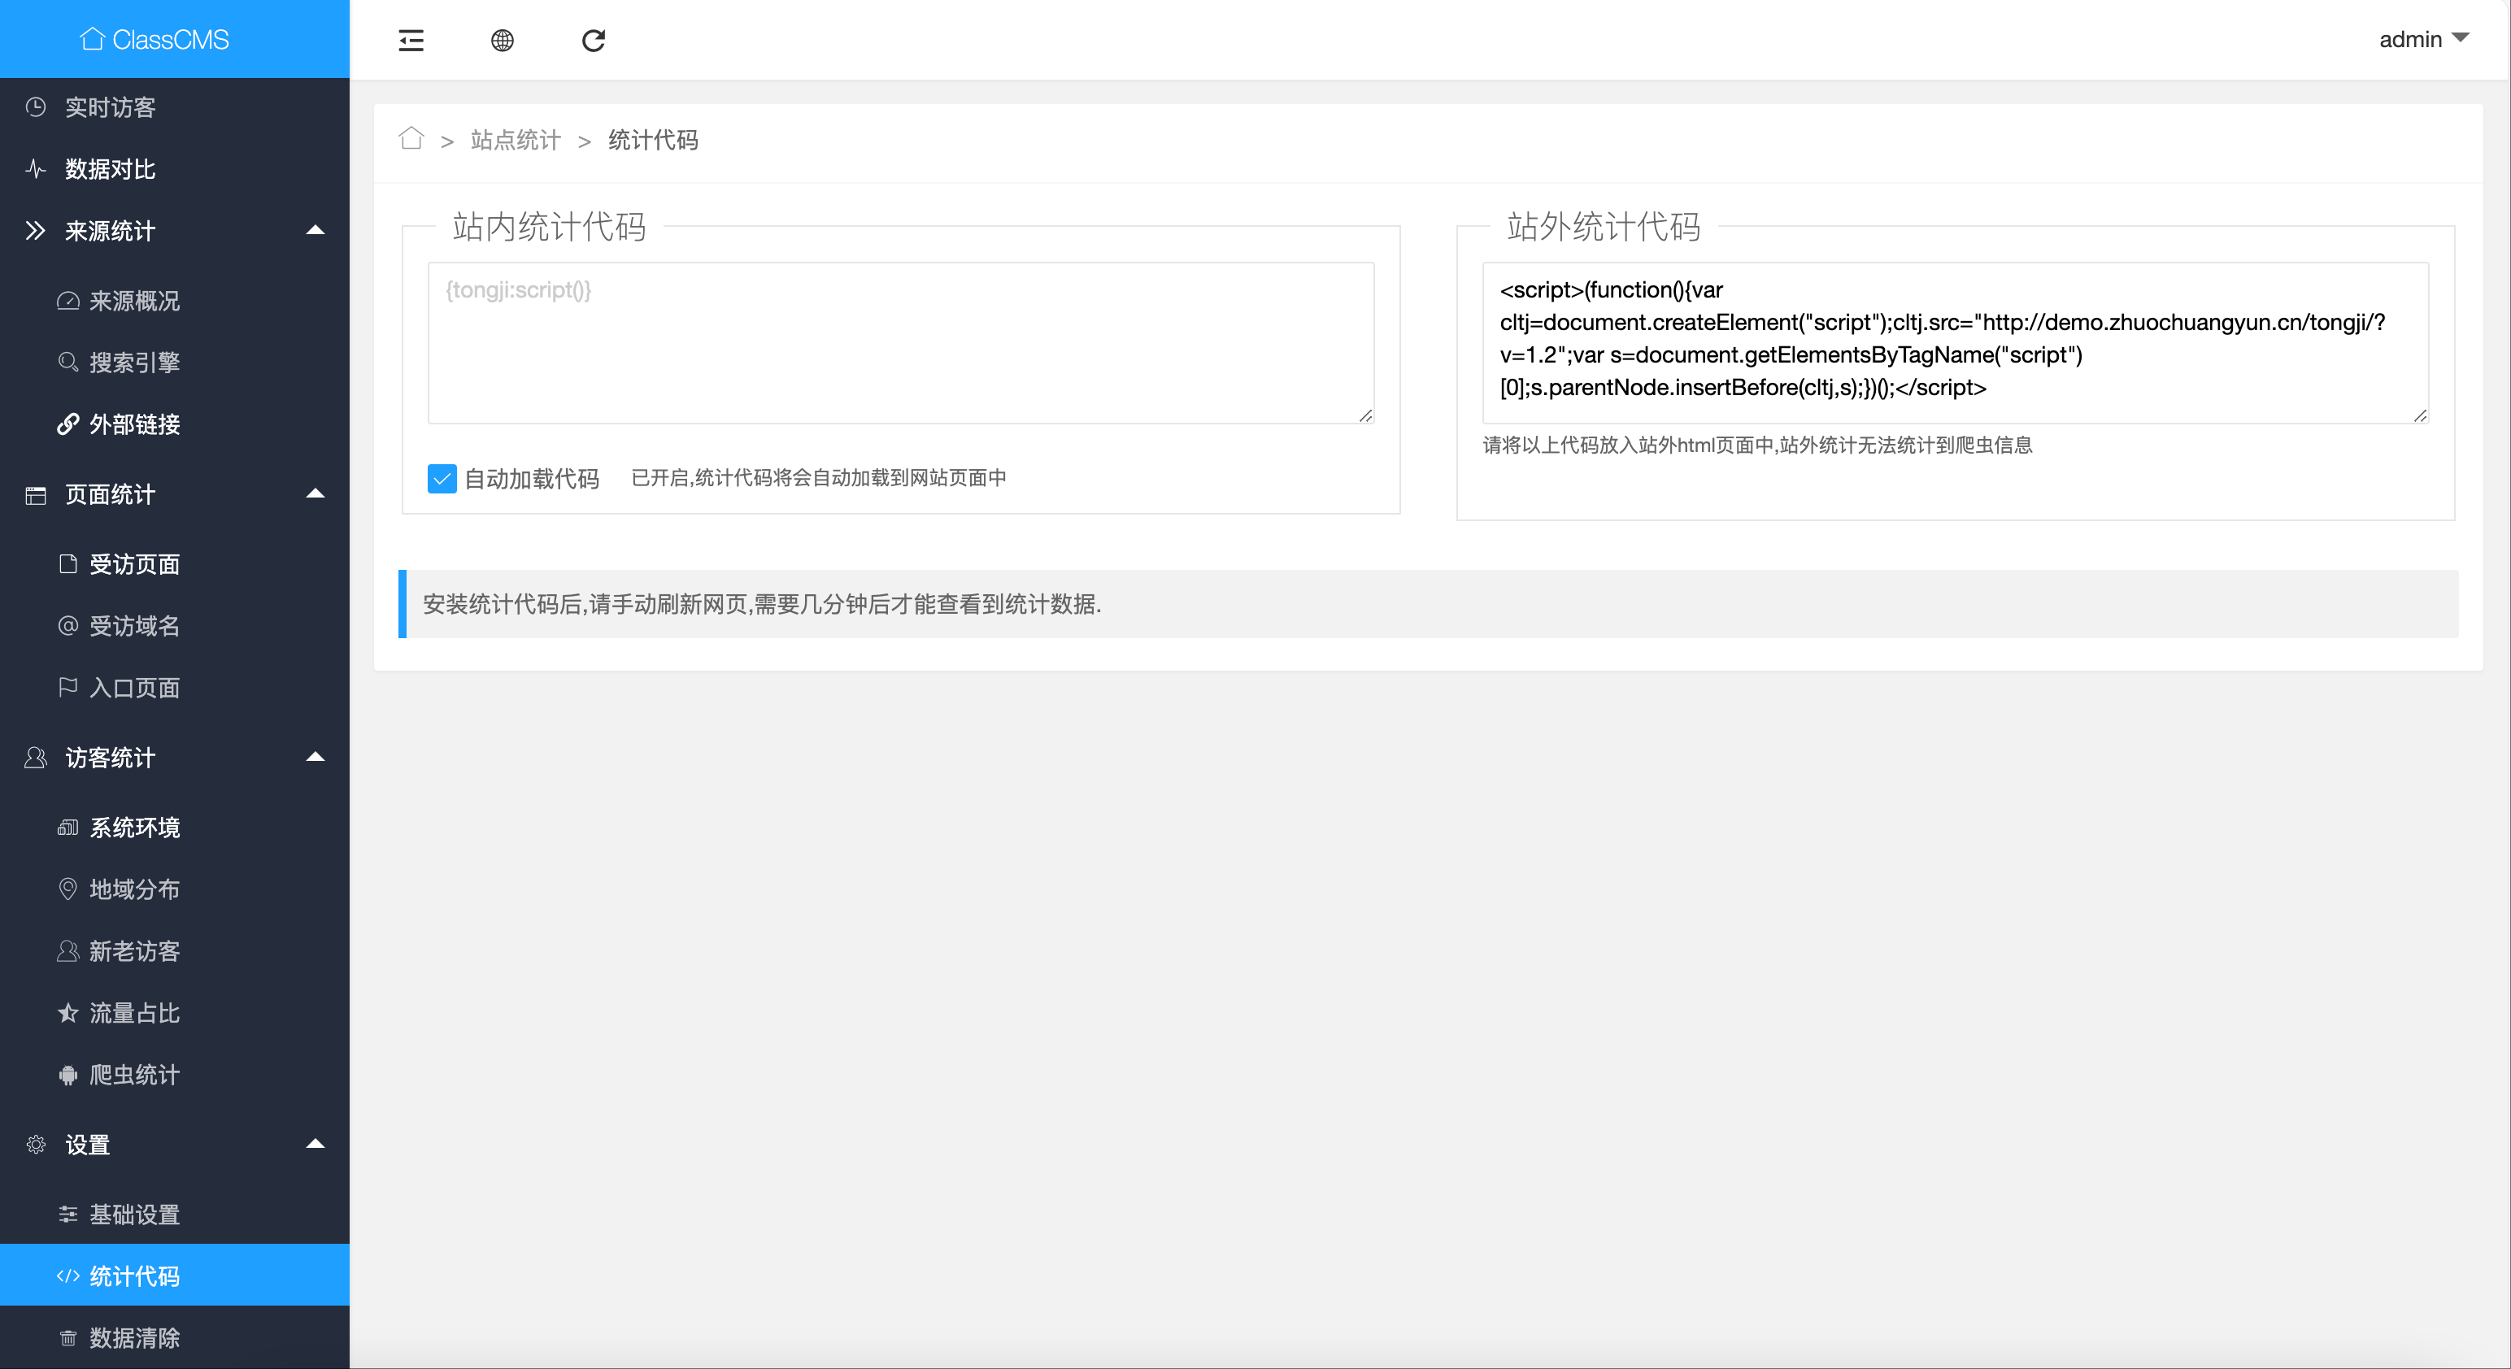
Task: Open 实时访客 clock menu item
Action: [x=175, y=107]
